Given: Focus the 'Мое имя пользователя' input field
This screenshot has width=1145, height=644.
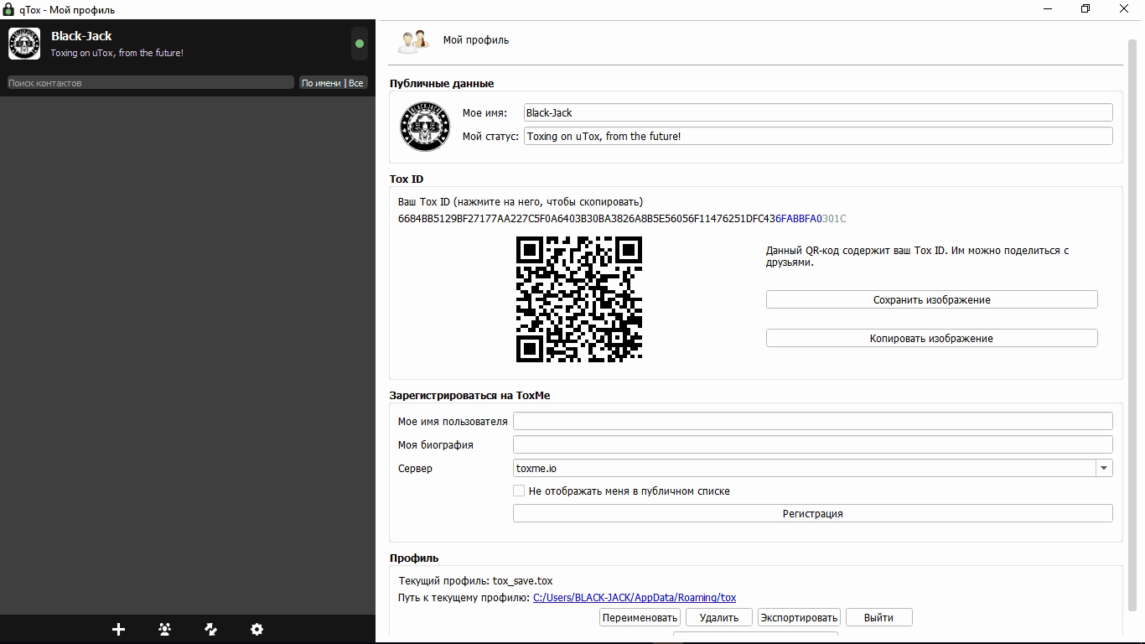Looking at the screenshot, I should click(812, 421).
